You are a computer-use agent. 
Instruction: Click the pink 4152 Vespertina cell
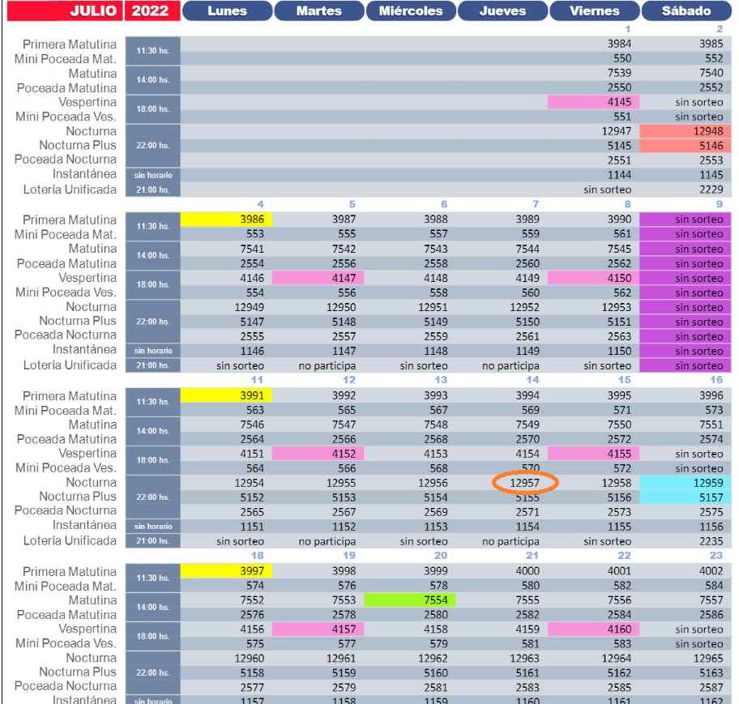click(x=318, y=454)
